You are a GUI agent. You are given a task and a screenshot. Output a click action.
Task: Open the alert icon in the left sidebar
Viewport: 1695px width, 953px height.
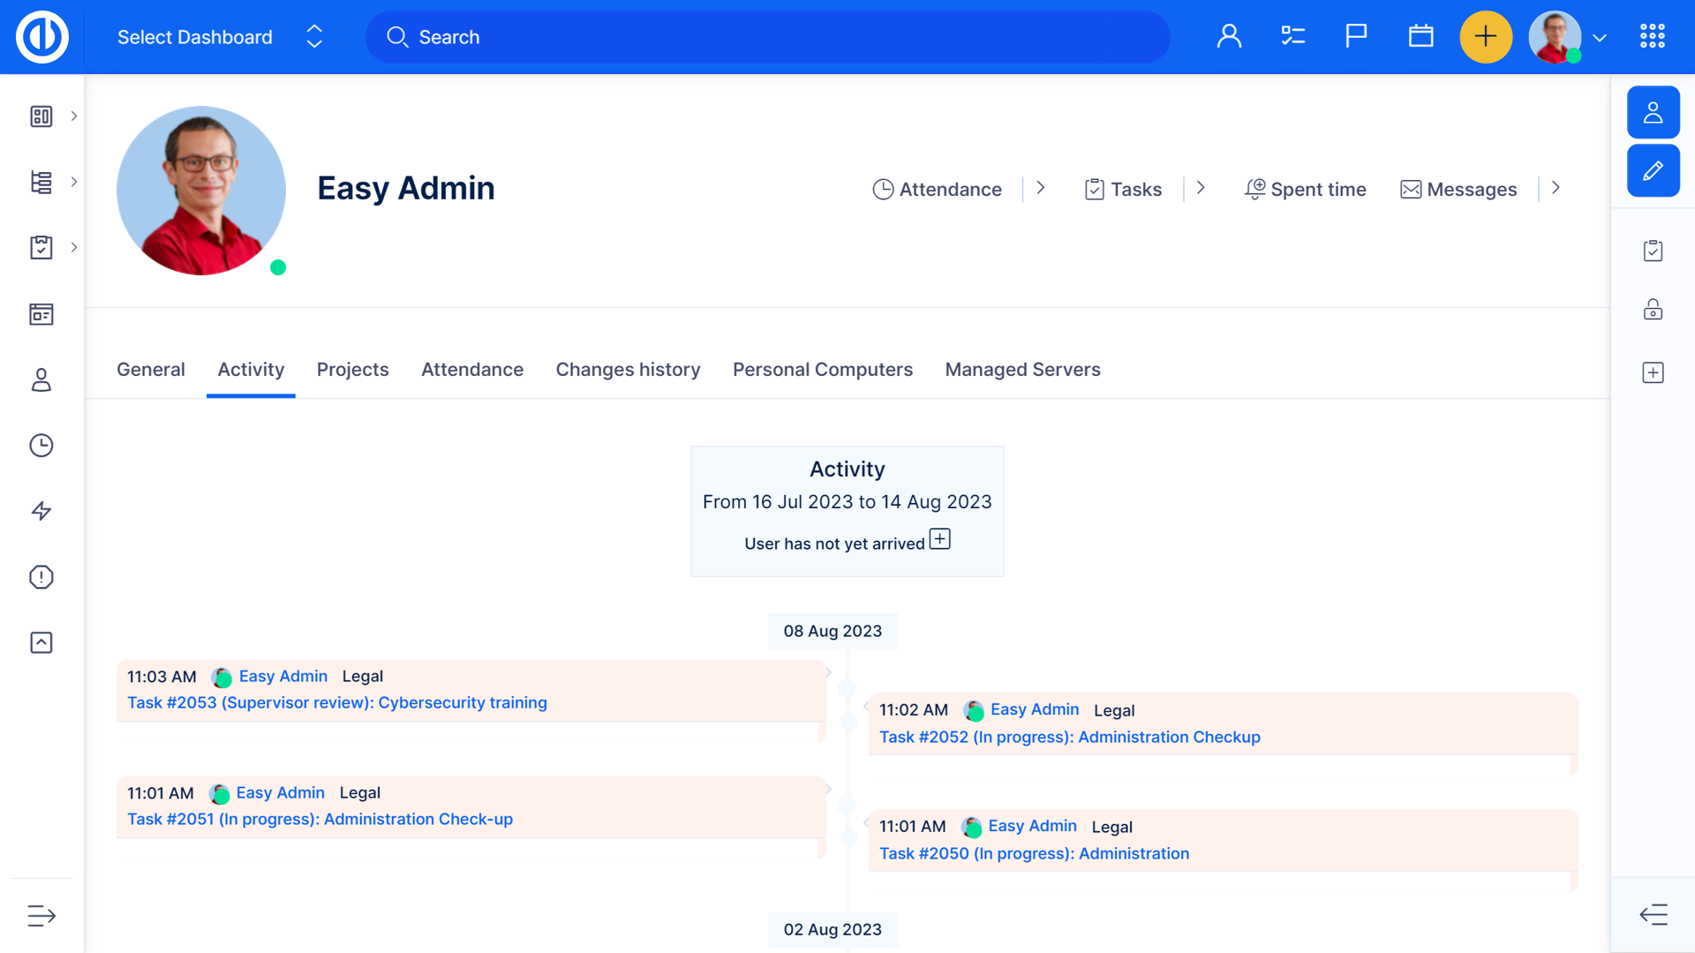41,577
